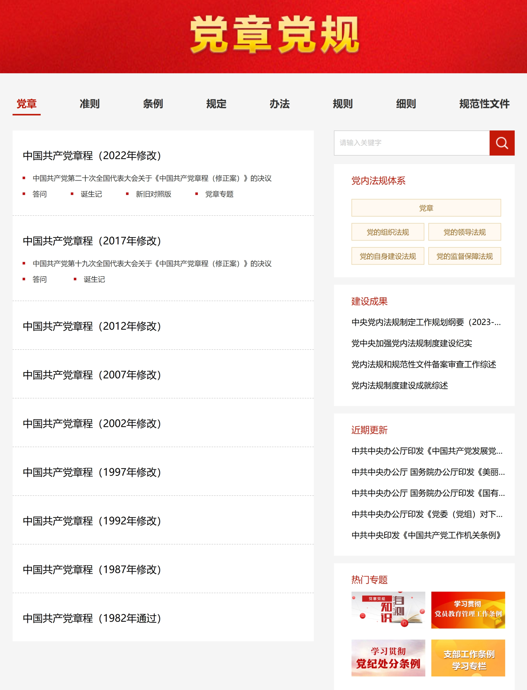527x690 pixels.
Task: Open the 规则 tab
Action: tap(343, 104)
